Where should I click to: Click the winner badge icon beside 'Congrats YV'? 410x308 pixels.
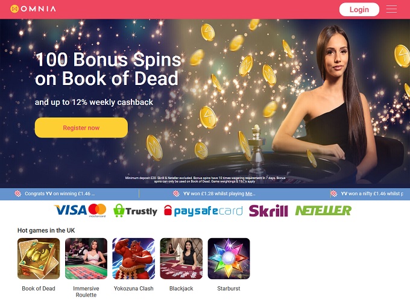tap(17, 193)
